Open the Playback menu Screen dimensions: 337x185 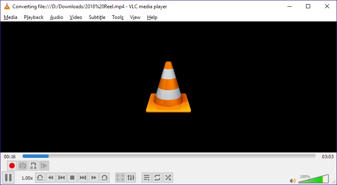click(x=33, y=17)
